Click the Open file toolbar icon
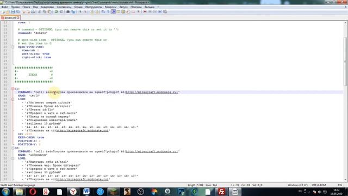Screen dimensions: 348x196 pos(8,11)
